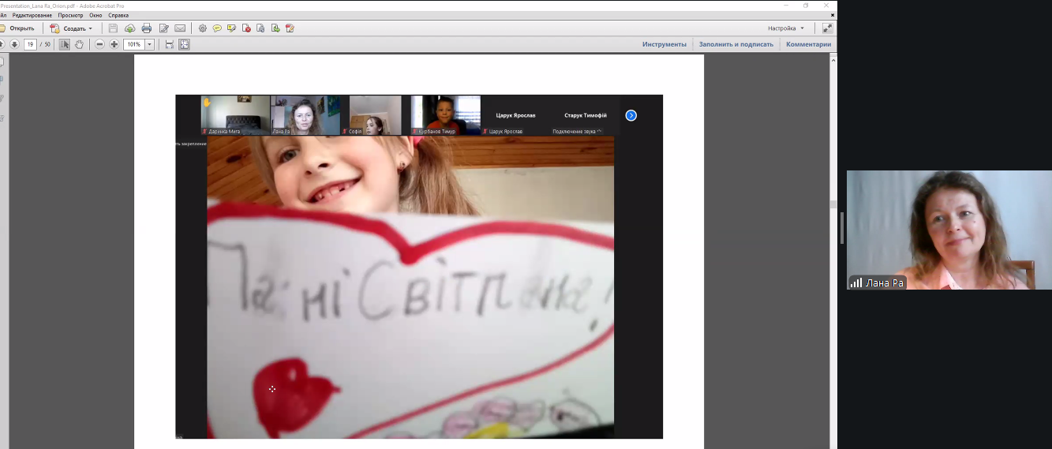Click the blue next participants arrow
The height and width of the screenshot is (449, 1052).
tap(631, 115)
